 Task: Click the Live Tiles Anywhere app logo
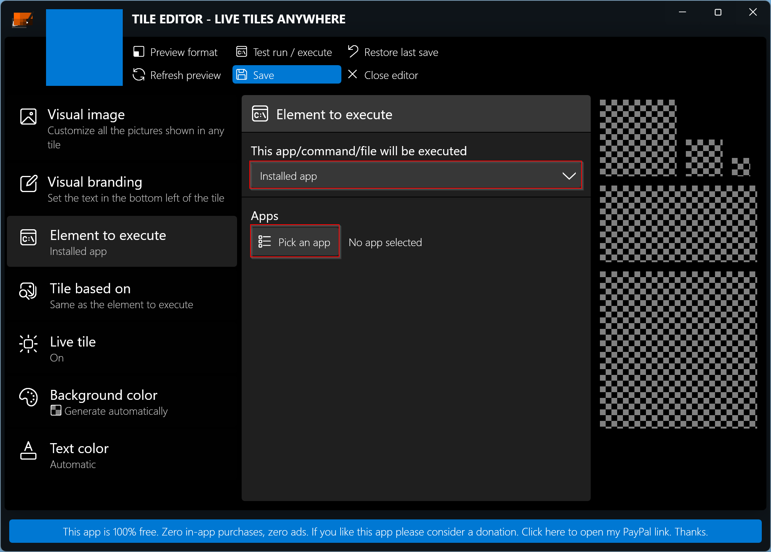(22, 20)
